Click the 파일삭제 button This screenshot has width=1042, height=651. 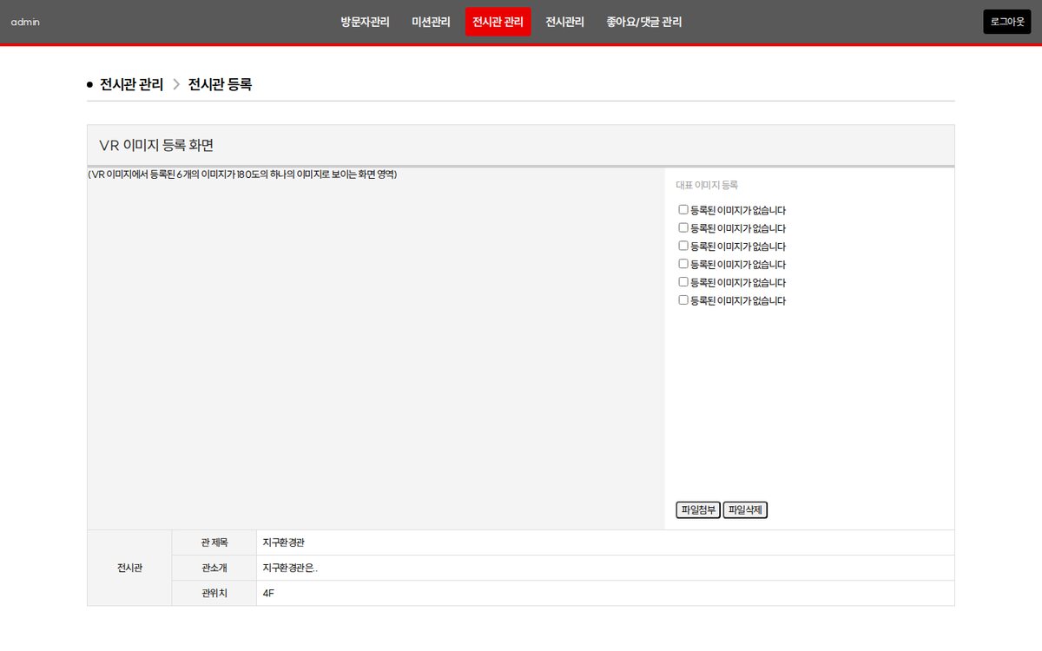(x=745, y=510)
